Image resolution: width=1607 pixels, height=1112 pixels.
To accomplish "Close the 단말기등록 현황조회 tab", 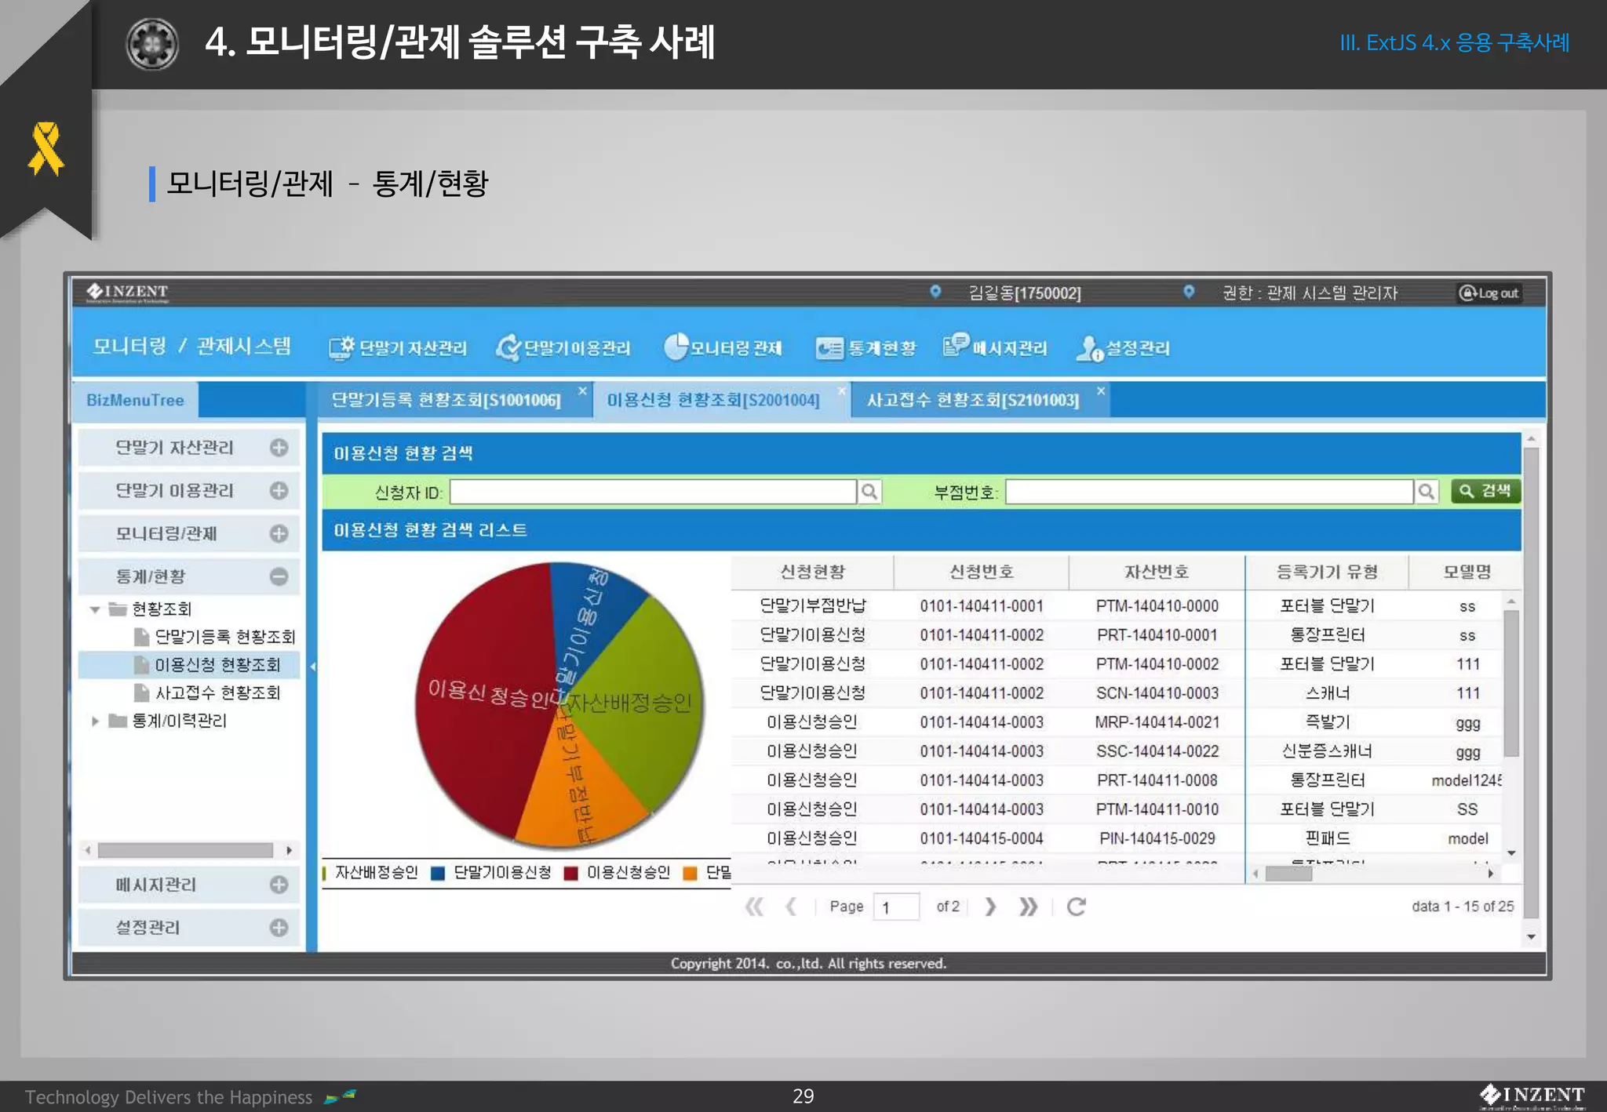I will click(582, 391).
